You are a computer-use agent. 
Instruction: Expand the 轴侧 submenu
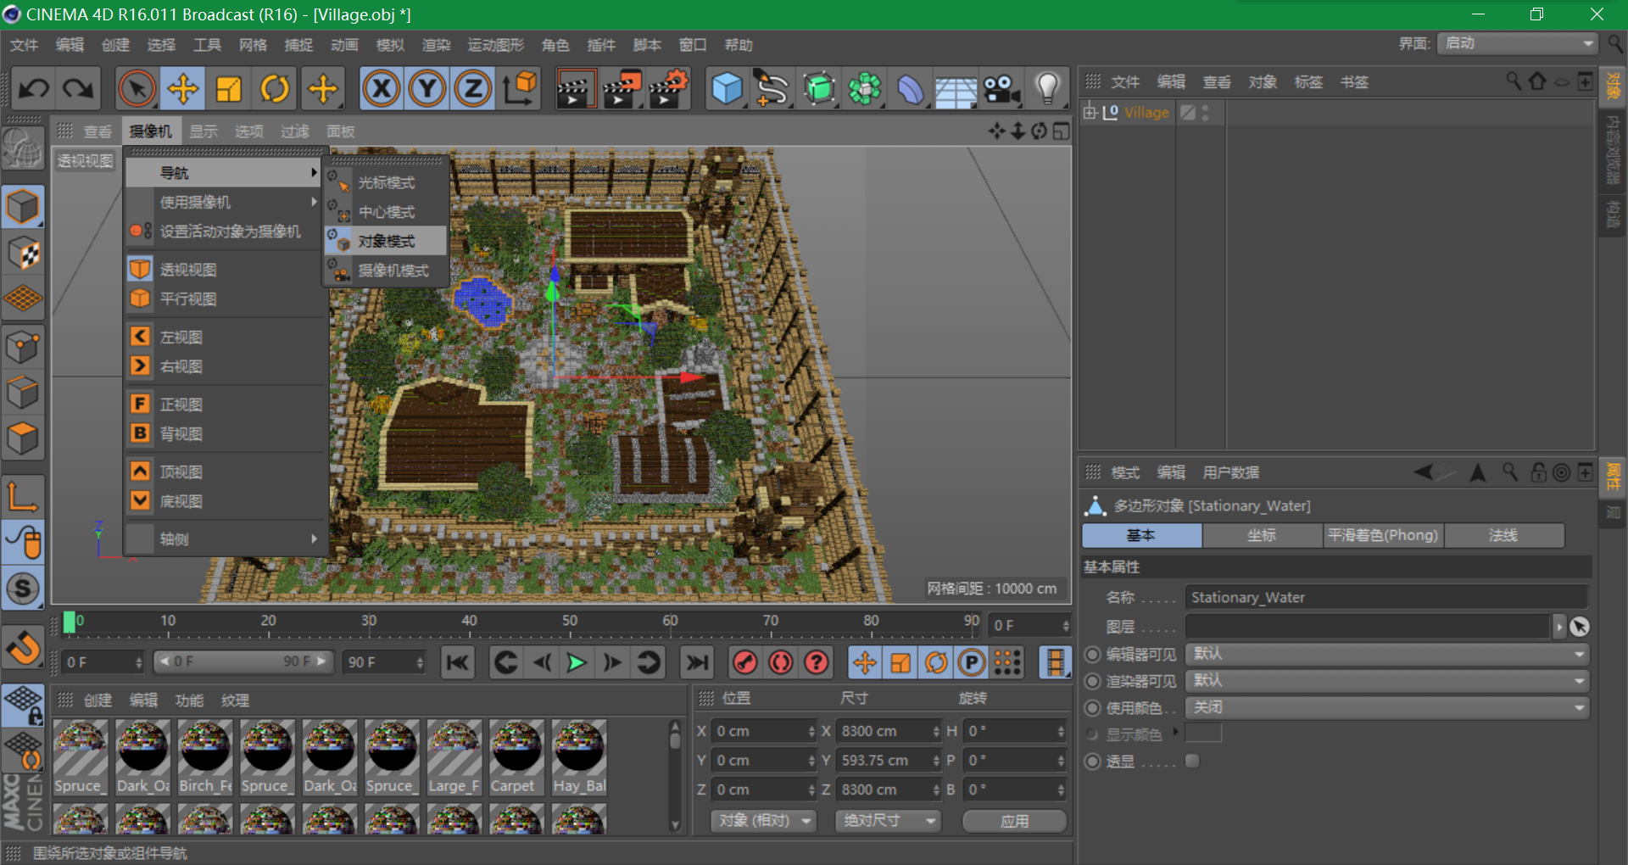[226, 539]
